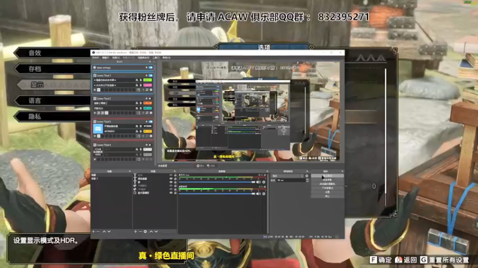Remove the selected source with minus icon

point(140,232)
